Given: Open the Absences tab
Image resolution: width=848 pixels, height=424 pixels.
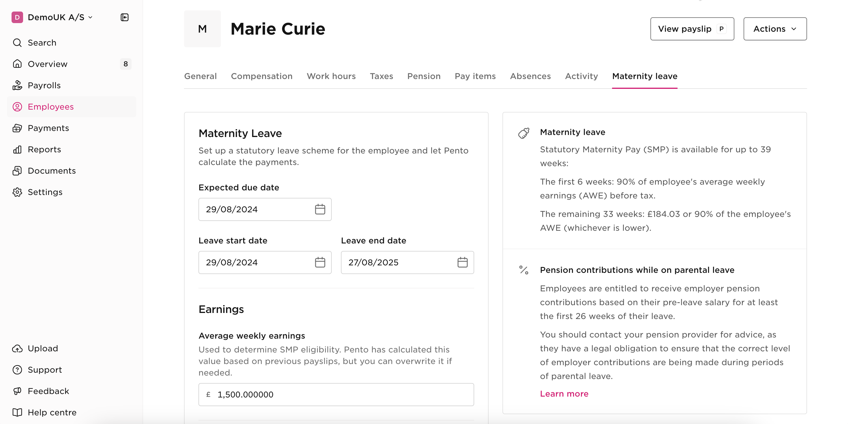Looking at the screenshot, I should click(530, 76).
